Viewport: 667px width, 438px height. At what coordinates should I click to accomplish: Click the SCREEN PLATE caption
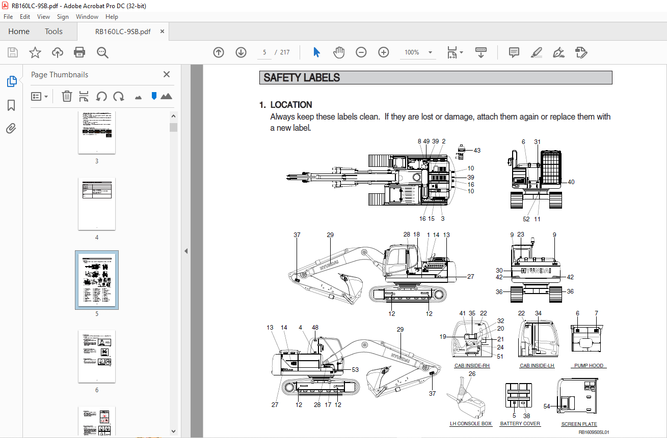click(x=579, y=424)
